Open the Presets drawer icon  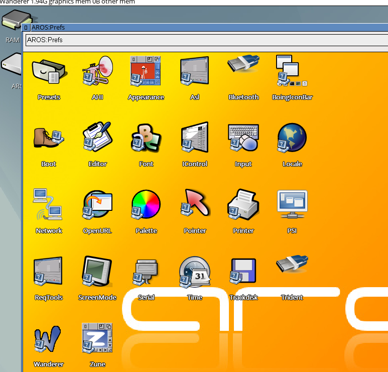(x=49, y=71)
